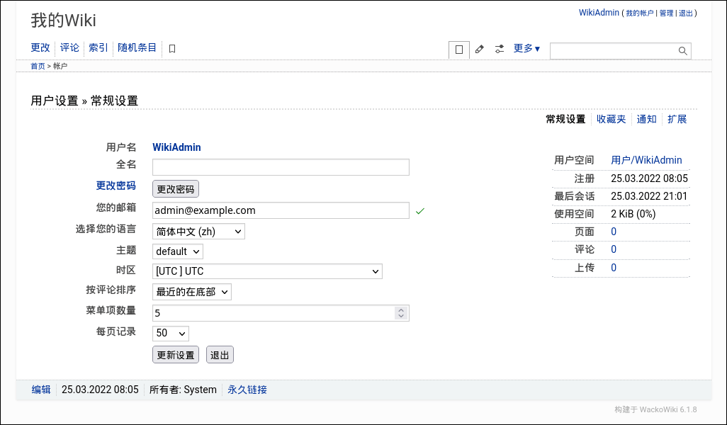Switch to the 通知 tab
The height and width of the screenshot is (425, 727).
click(646, 119)
